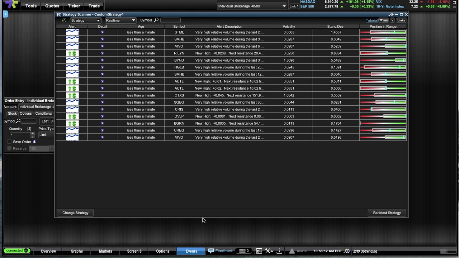Open the DVLP alert detail info icon
459x258 pixels.
point(102,116)
